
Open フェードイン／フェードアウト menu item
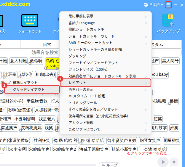point(106,63)
